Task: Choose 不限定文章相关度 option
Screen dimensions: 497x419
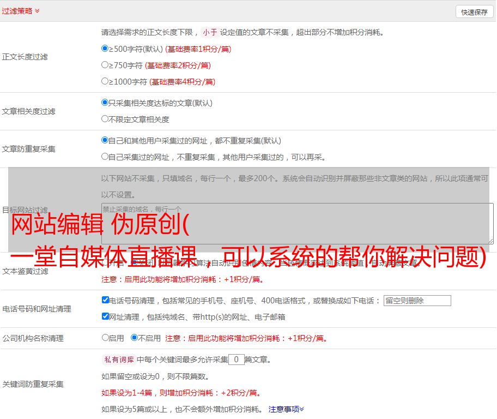Action: point(105,119)
